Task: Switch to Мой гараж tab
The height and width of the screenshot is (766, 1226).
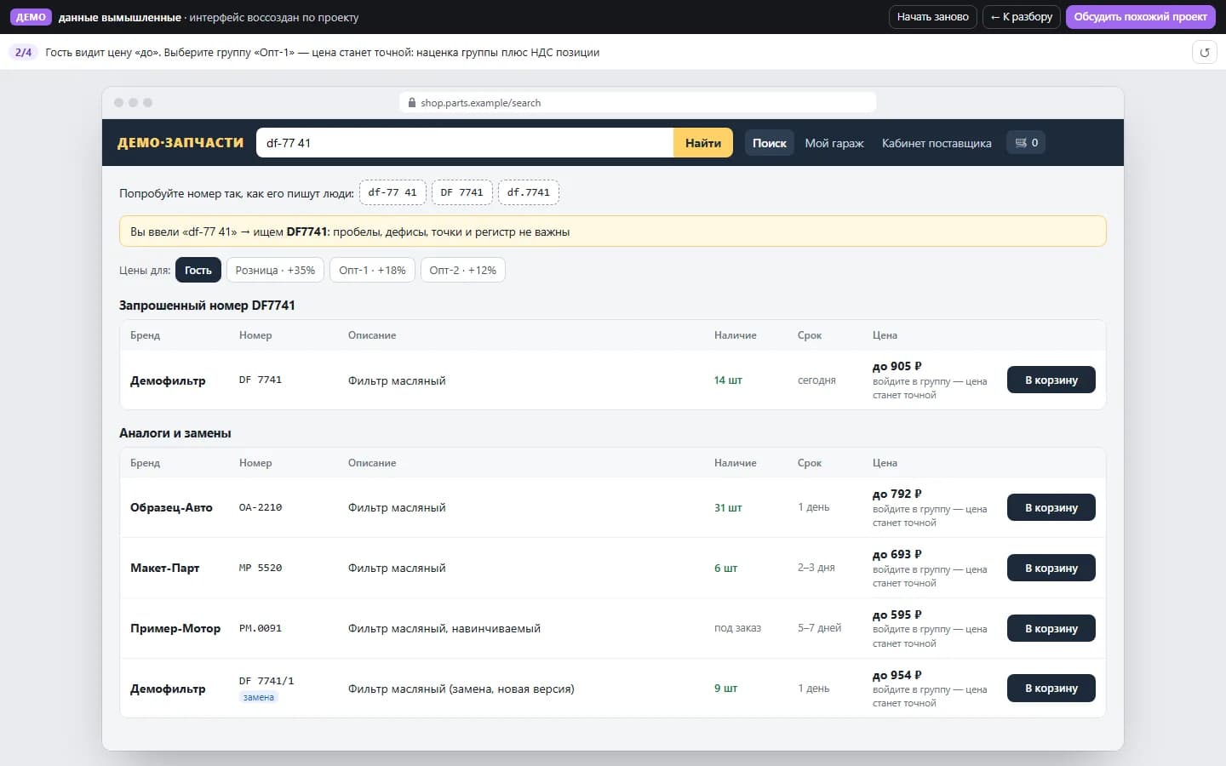Action: click(834, 143)
